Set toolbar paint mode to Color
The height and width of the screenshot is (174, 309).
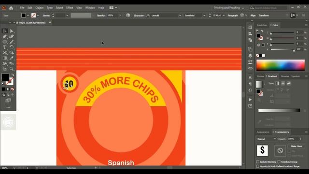tap(3, 89)
